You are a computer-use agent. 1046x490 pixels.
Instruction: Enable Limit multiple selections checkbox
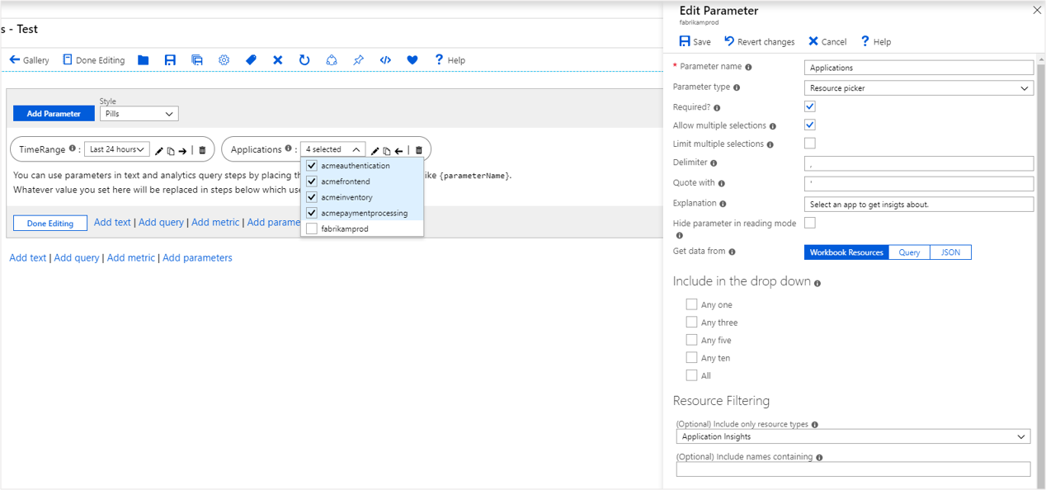coord(810,144)
